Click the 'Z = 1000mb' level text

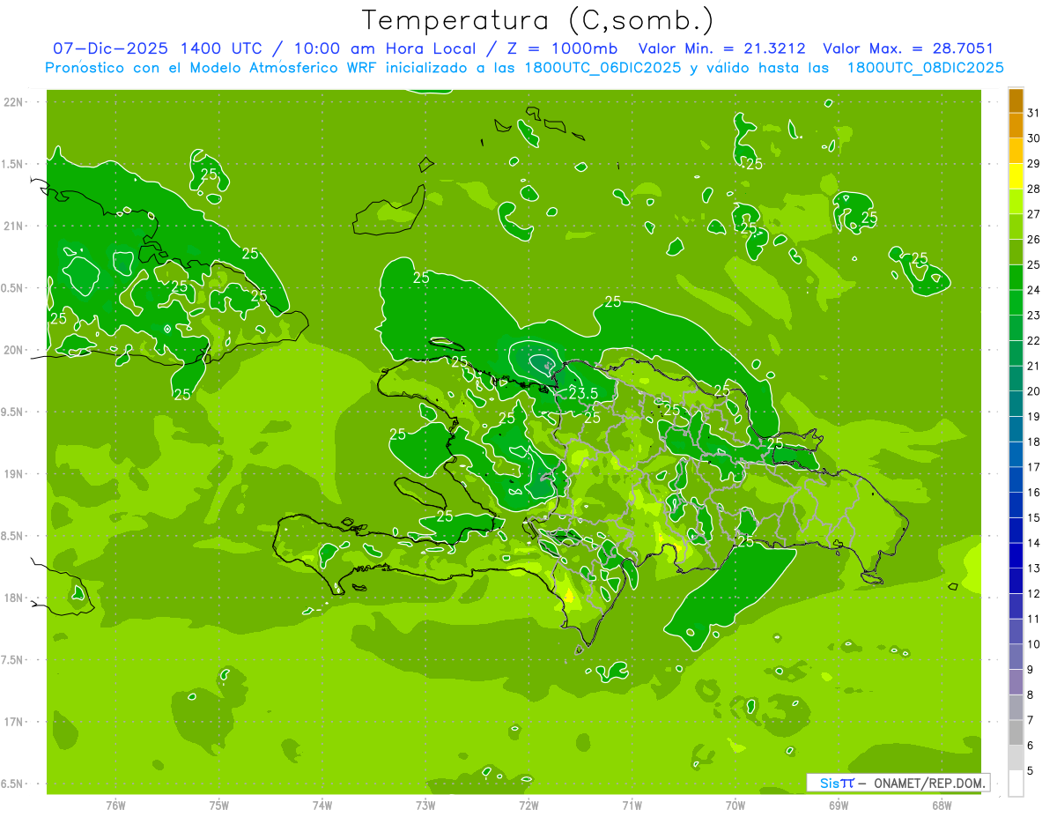coord(562,48)
